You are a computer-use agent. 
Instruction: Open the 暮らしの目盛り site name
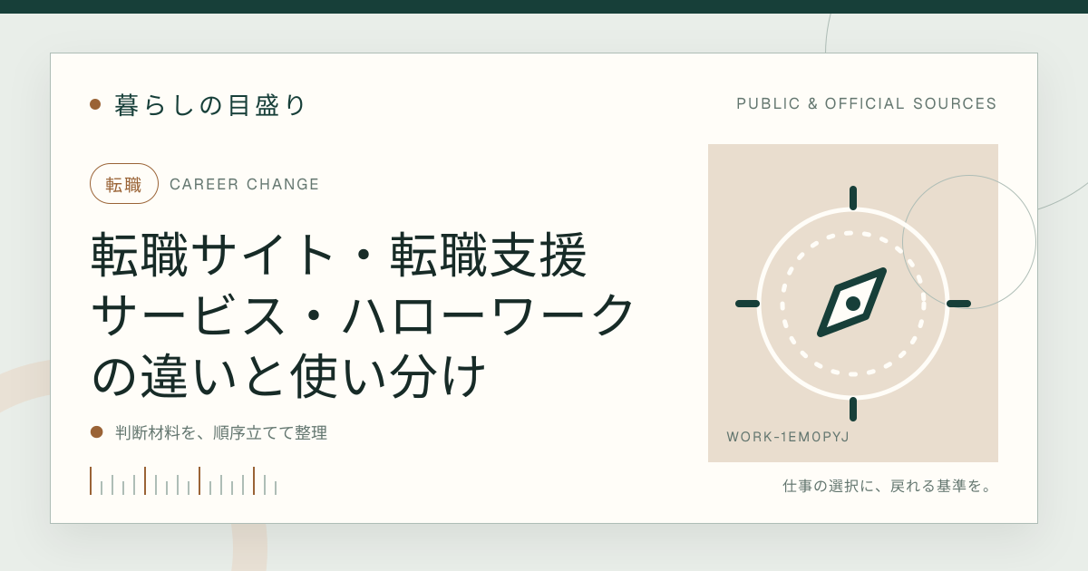(x=210, y=104)
